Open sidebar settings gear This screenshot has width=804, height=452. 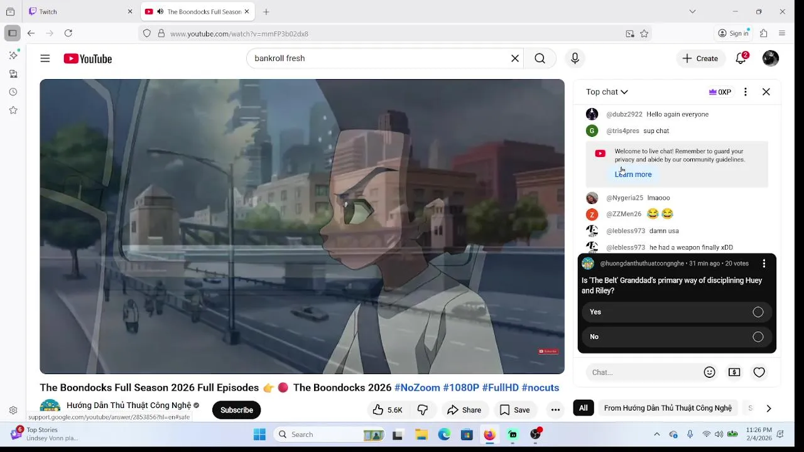(13, 411)
